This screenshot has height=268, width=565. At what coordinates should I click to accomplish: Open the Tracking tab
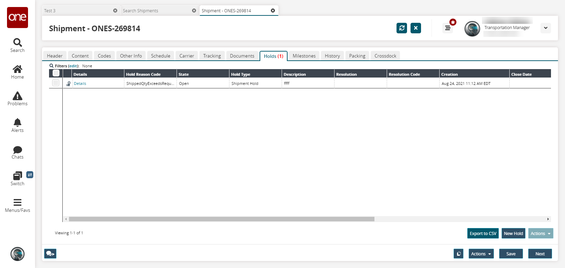[212, 56]
